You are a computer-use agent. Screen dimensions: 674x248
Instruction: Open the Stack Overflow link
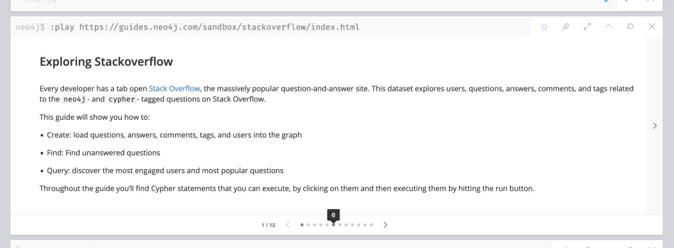point(174,89)
